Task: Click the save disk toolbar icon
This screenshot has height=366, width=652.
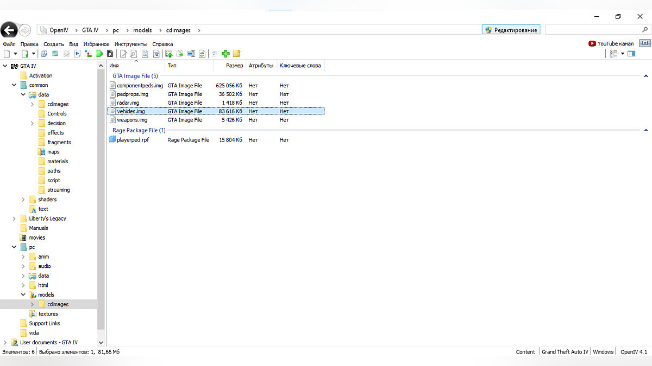Action: tap(110, 54)
